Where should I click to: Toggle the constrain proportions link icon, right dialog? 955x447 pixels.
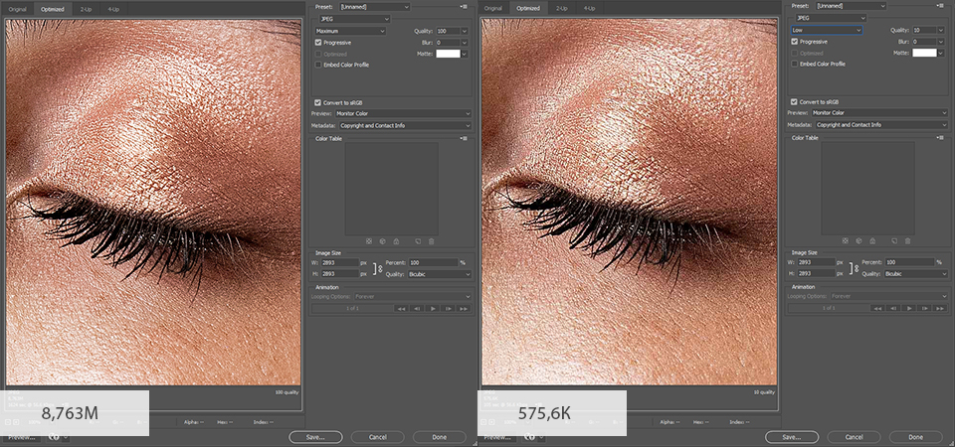click(x=855, y=267)
